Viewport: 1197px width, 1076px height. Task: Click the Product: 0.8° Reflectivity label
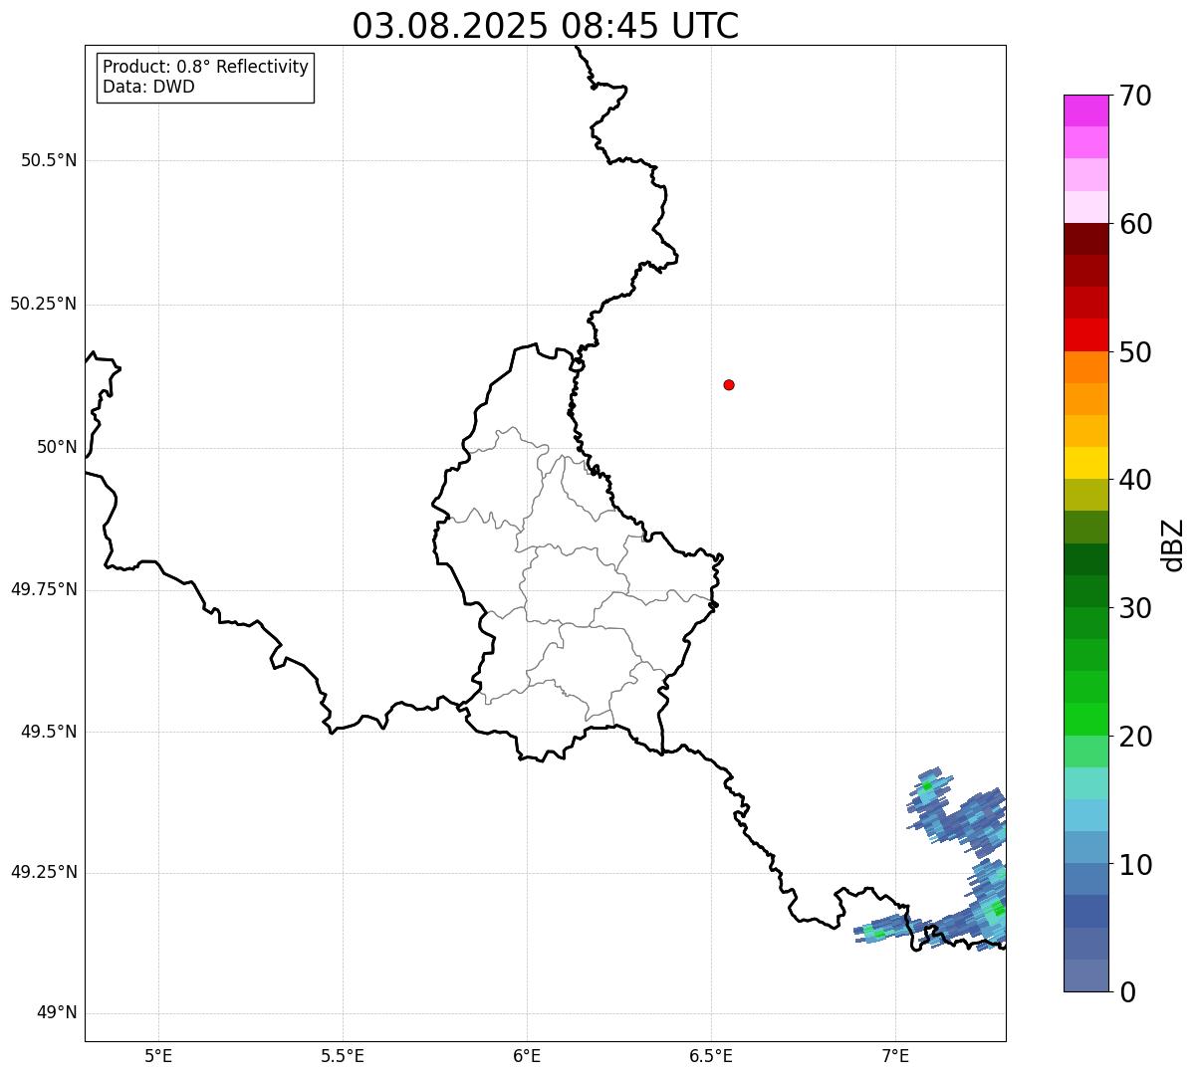[x=206, y=67]
